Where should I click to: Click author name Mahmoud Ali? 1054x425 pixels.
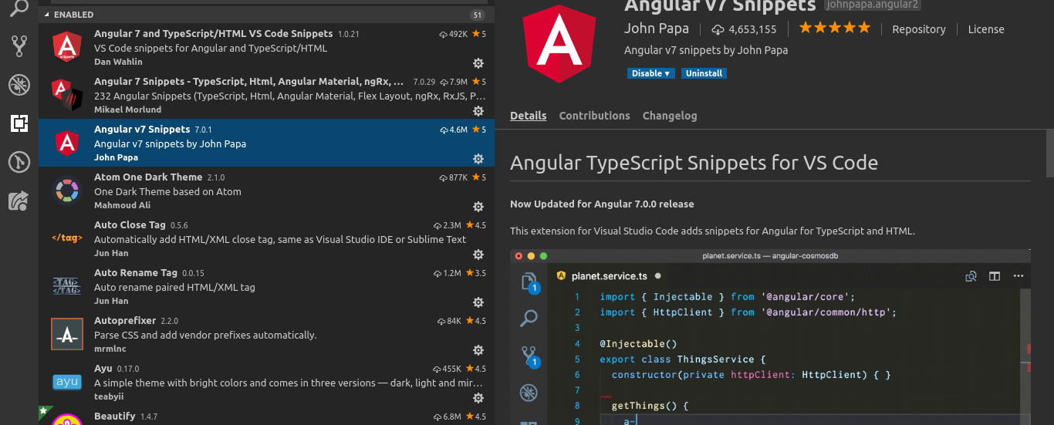tap(122, 205)
